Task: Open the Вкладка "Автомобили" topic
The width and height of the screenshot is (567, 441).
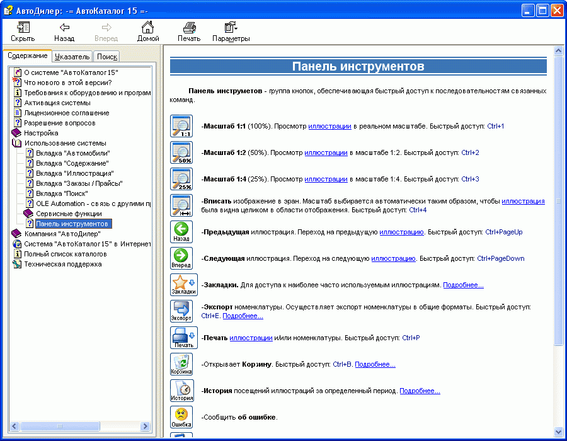Action: (72, 153)
